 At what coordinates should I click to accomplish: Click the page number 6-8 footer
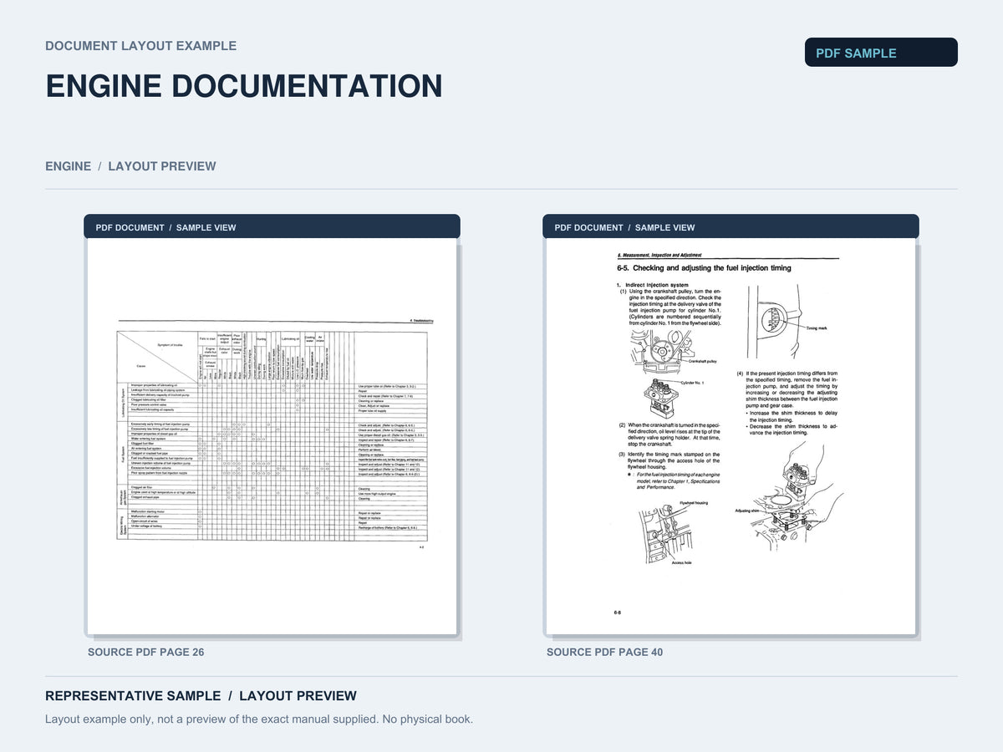tap(618, 613)
